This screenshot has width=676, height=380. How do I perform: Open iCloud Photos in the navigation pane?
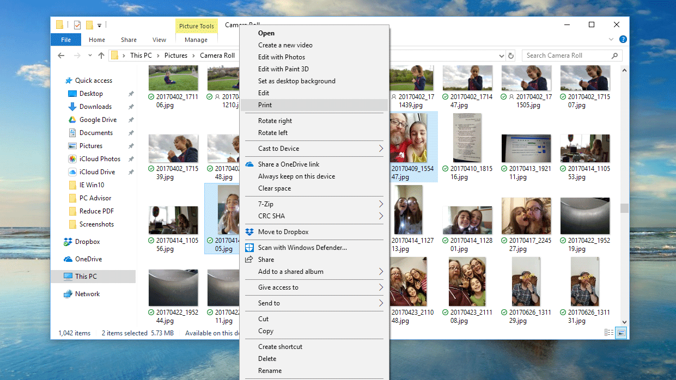click(95, 159)
